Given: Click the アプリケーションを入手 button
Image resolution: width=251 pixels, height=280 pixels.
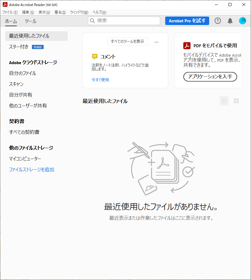Looking at the screenshot, I should [210, 76].
